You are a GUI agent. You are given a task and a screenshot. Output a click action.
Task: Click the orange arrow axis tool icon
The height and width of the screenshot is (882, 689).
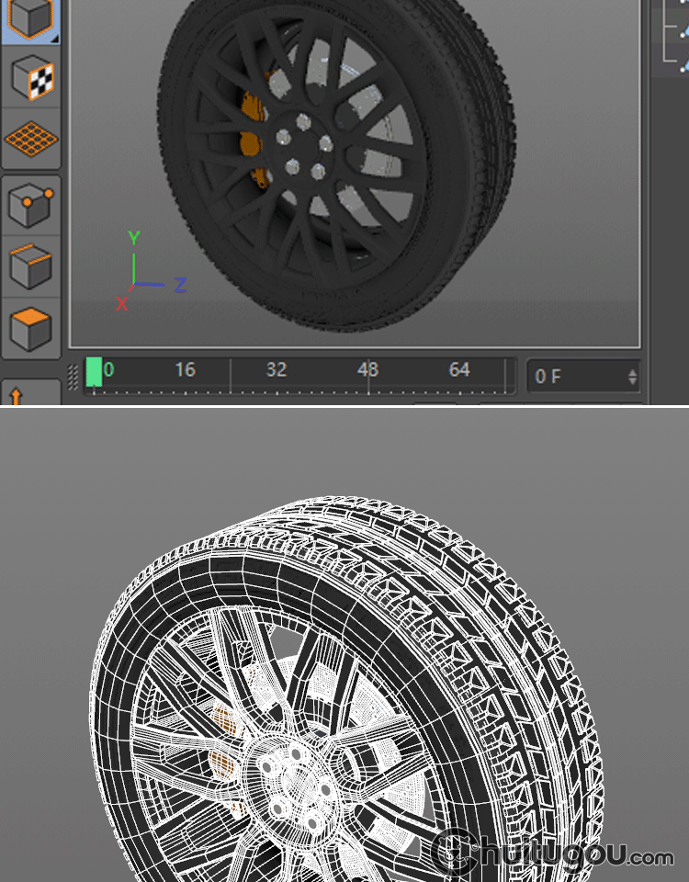pos(17,396)
